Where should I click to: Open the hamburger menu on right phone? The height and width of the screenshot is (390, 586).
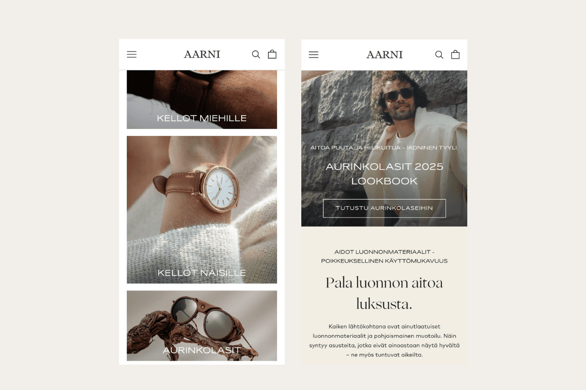point(314,55)
